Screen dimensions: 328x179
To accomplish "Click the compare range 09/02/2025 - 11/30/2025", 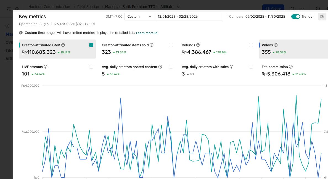I will 265,17.
